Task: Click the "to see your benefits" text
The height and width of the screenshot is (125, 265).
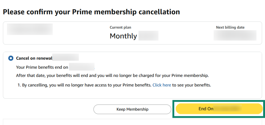Action: click(x=191, y=85)
